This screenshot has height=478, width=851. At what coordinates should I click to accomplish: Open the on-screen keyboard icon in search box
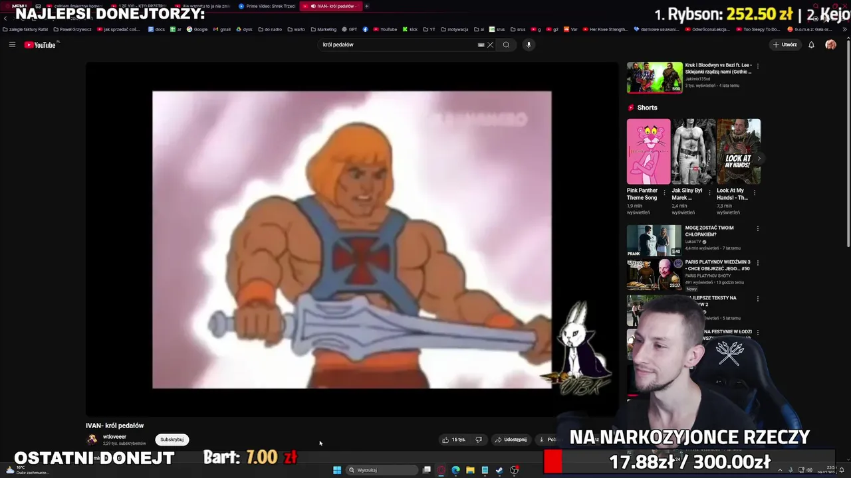point(481,44)
